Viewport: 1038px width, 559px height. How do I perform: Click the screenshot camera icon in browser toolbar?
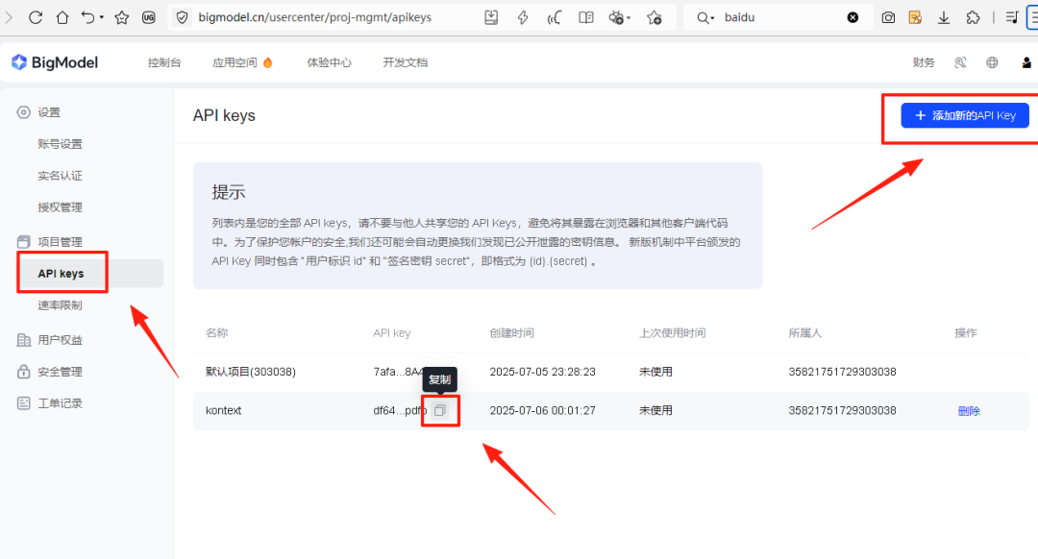coord(887,16)
